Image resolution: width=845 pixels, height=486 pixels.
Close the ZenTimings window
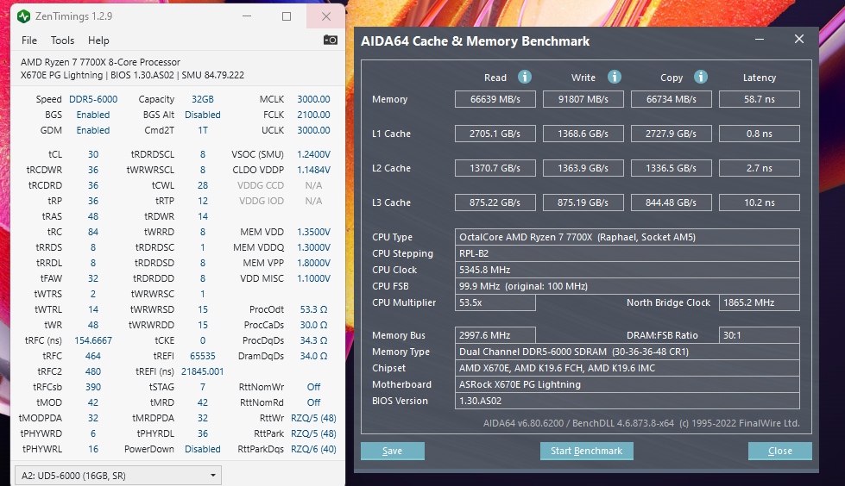[326, 16]
